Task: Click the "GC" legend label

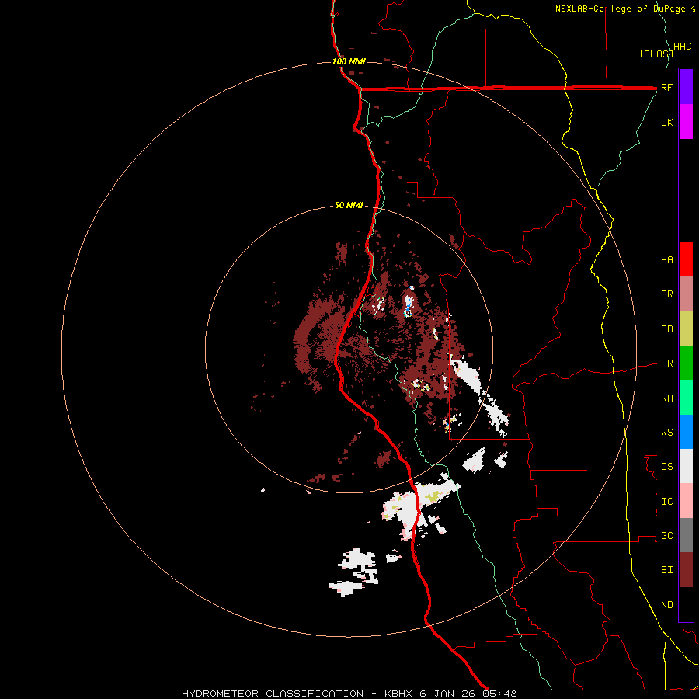Action: point(666,536)
